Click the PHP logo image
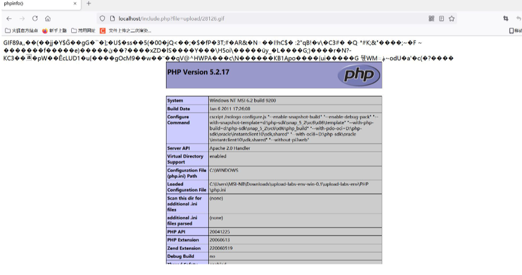The height and width of the screenshot is (275, 522). pyautogui.click(x=358, y=75)
